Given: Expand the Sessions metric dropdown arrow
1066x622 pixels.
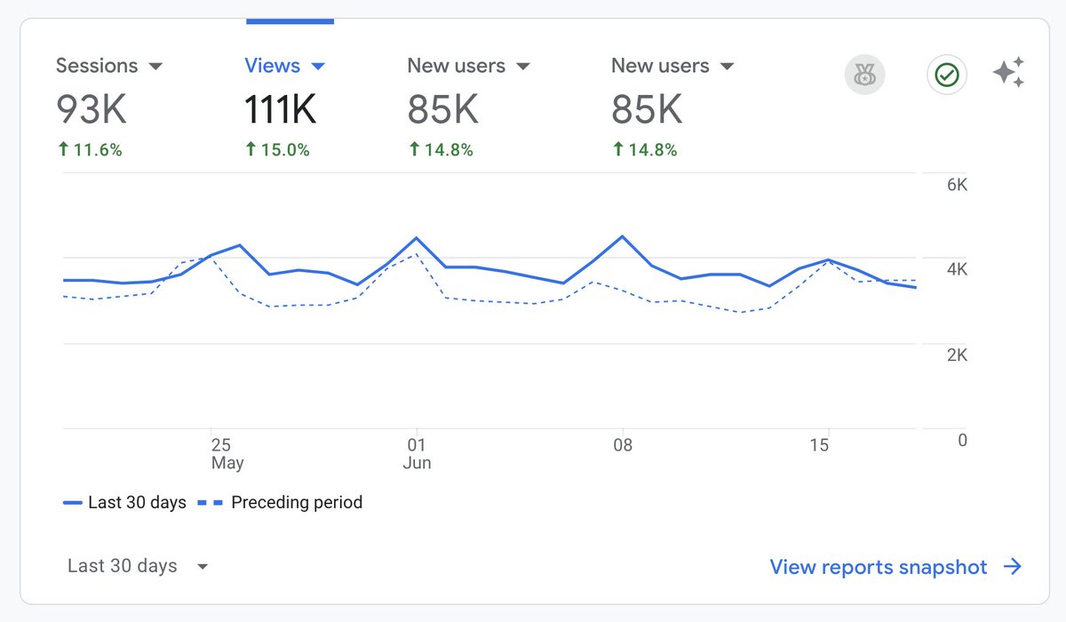Looking at the screenshot, I should point(155,67).
